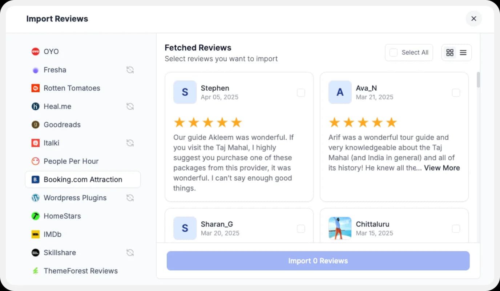The height and width of the screenshot is (291, 500).
Task: Check Stephen's review for import
Action: pyautogui.click(x=301, y=93)
